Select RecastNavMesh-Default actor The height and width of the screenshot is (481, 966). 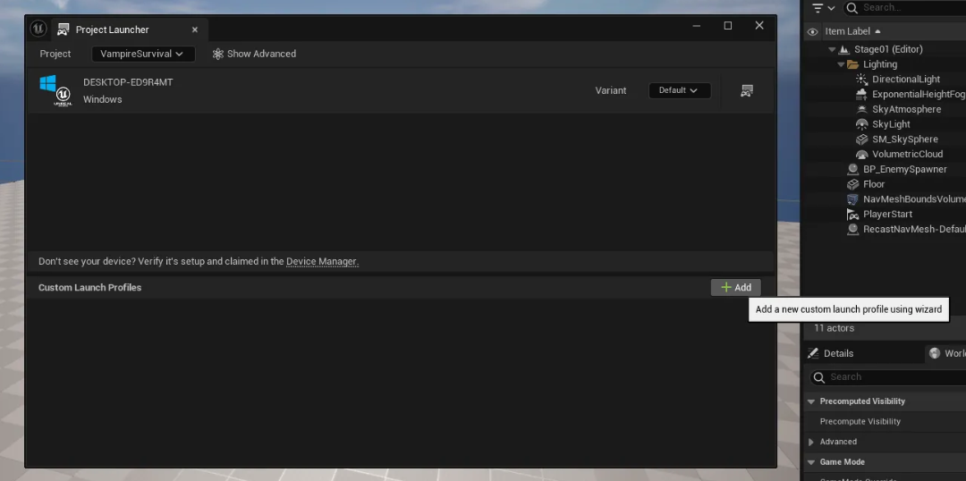[x=913, y=229]
